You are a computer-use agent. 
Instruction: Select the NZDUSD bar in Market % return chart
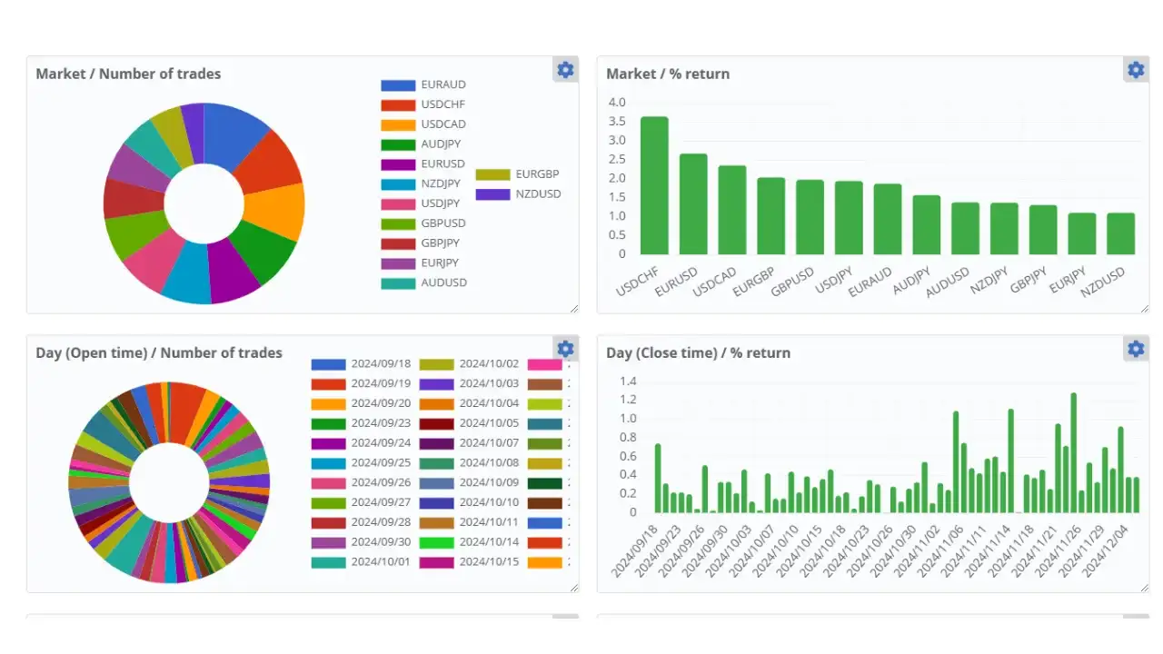1120,233
